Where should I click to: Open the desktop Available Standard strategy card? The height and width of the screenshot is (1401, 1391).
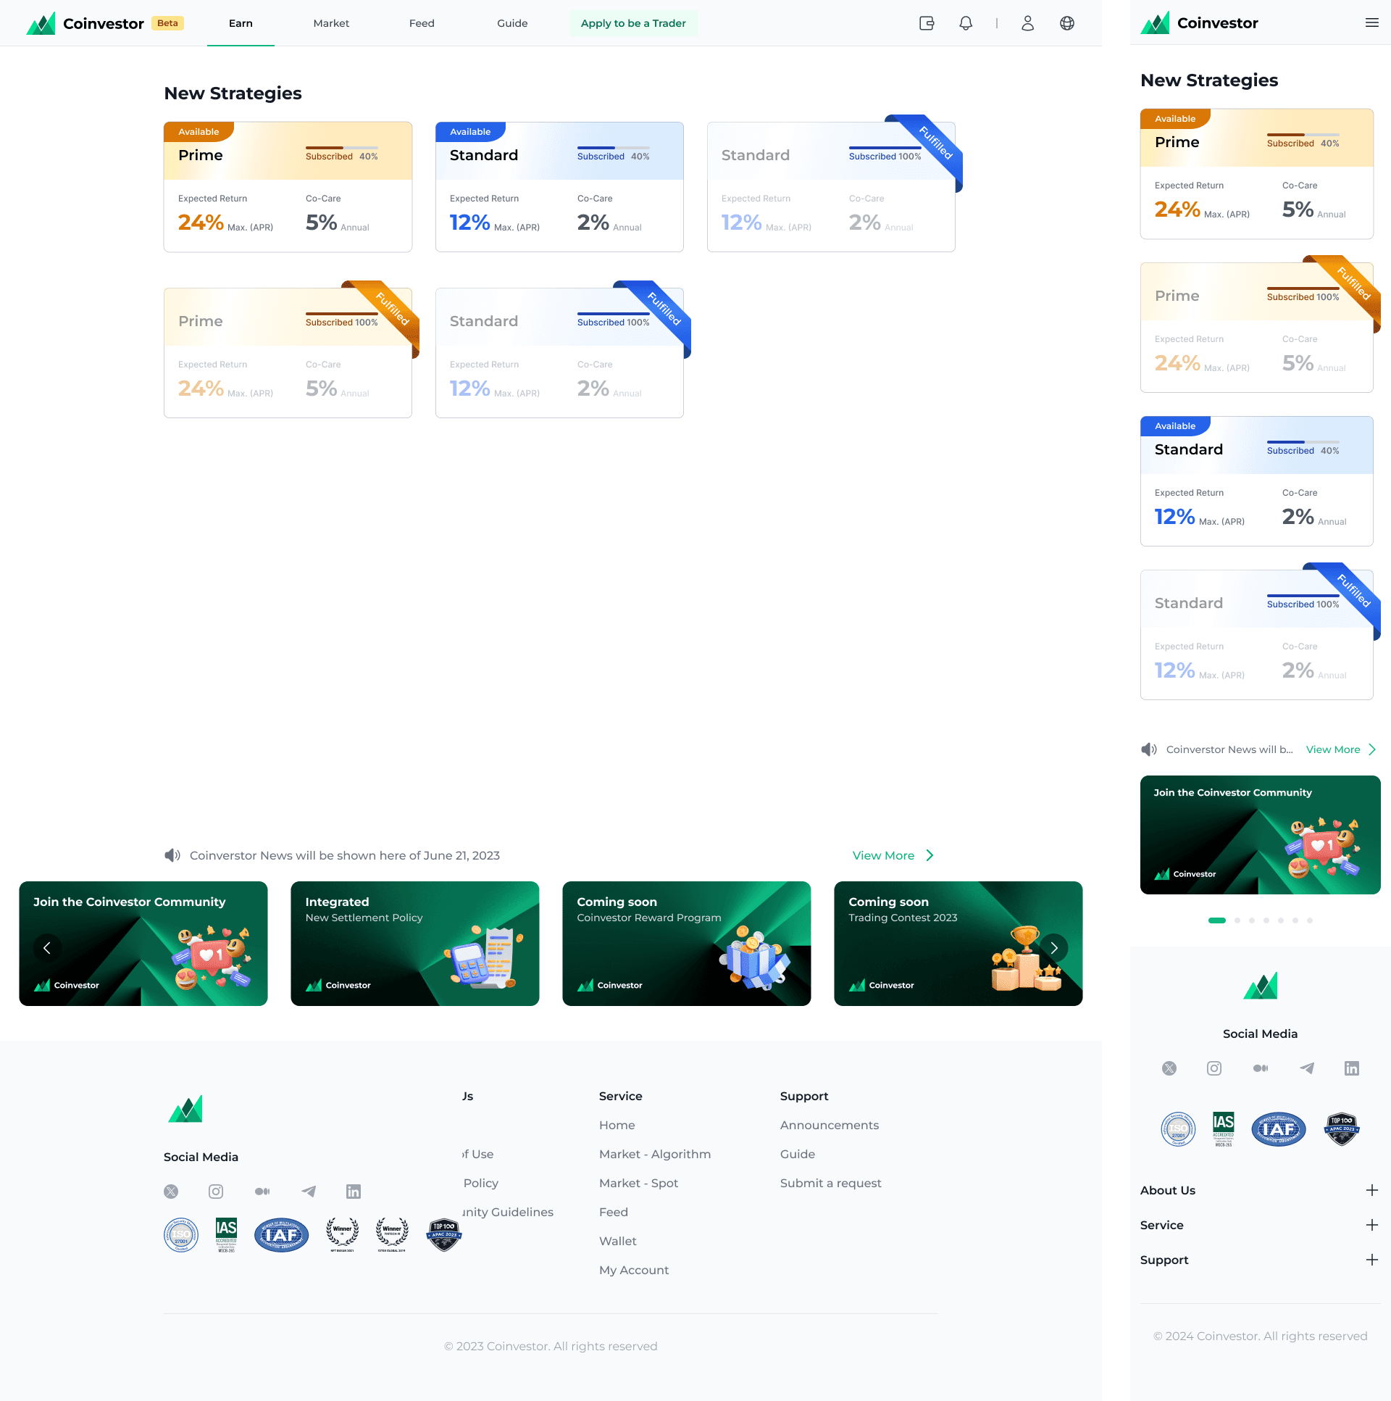click(559, 187)
